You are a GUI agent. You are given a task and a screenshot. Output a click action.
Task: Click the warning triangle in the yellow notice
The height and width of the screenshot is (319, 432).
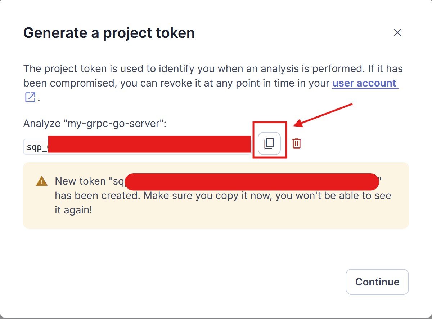tap(42, 181)
